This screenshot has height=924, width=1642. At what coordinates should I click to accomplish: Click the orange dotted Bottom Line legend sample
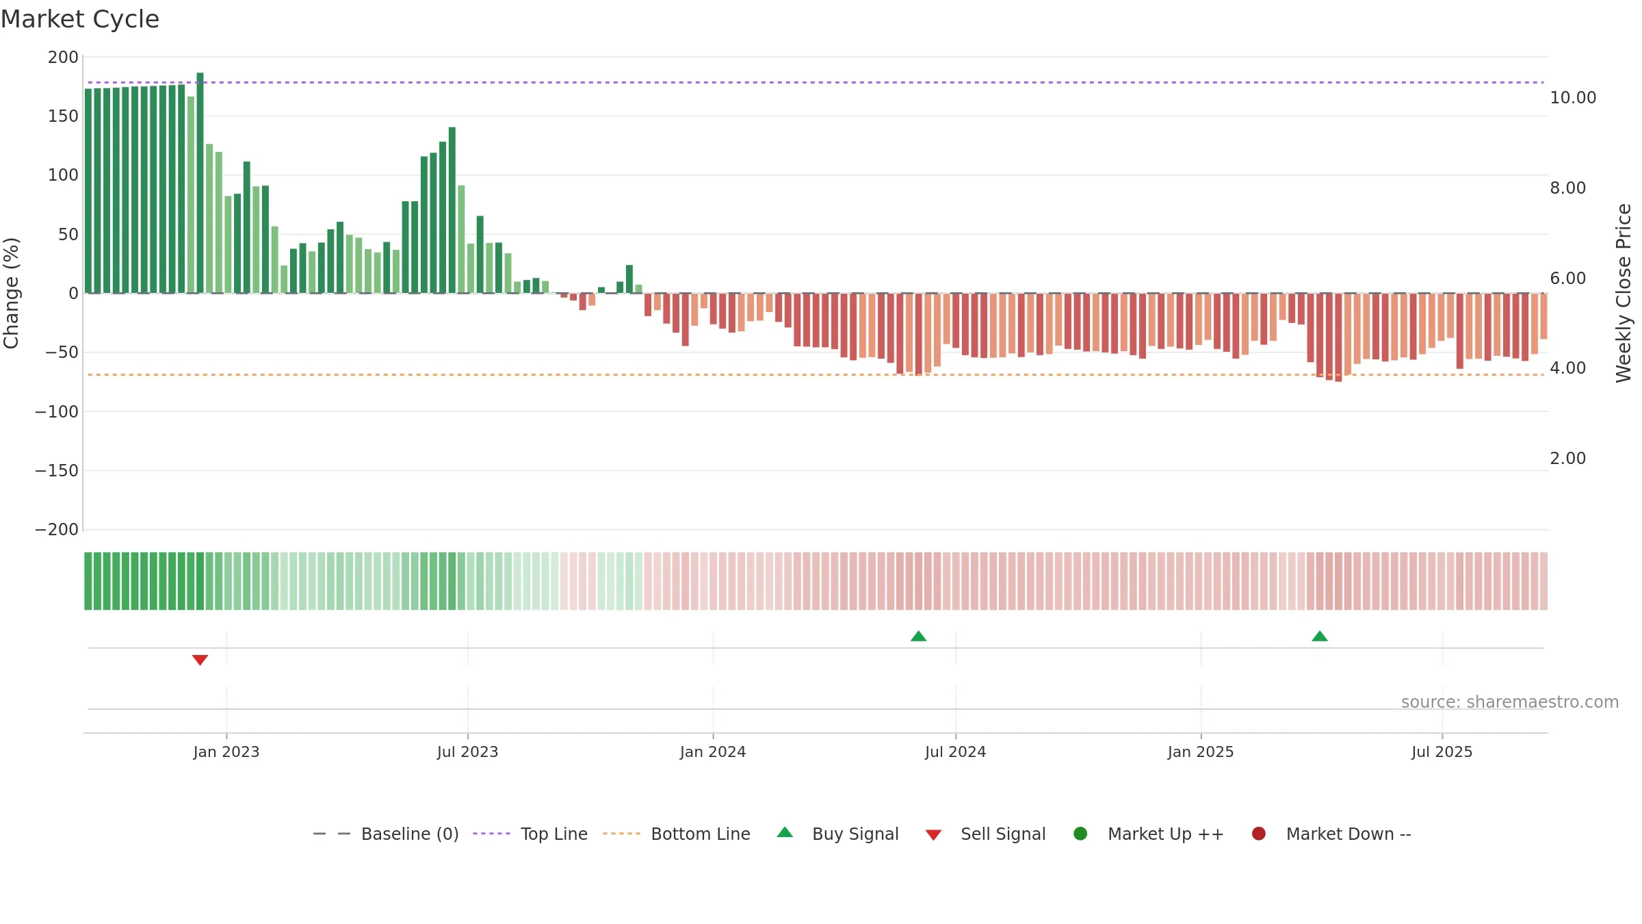click(621, 834)
